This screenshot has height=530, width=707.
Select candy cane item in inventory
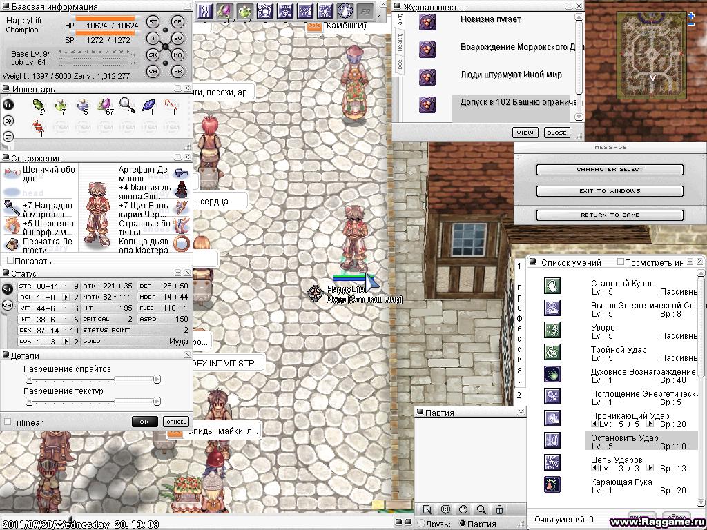click(x=171, y=106)
